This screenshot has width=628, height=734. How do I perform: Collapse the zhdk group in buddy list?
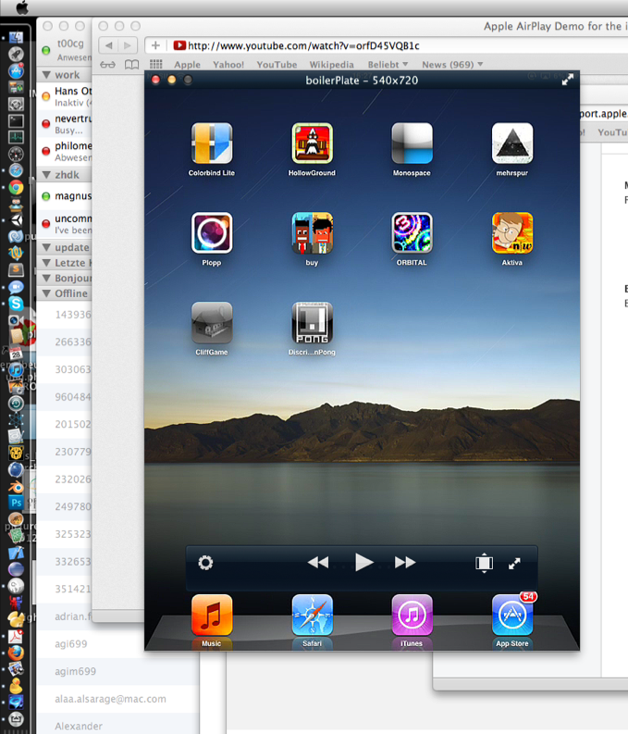[x=46, y=175]
